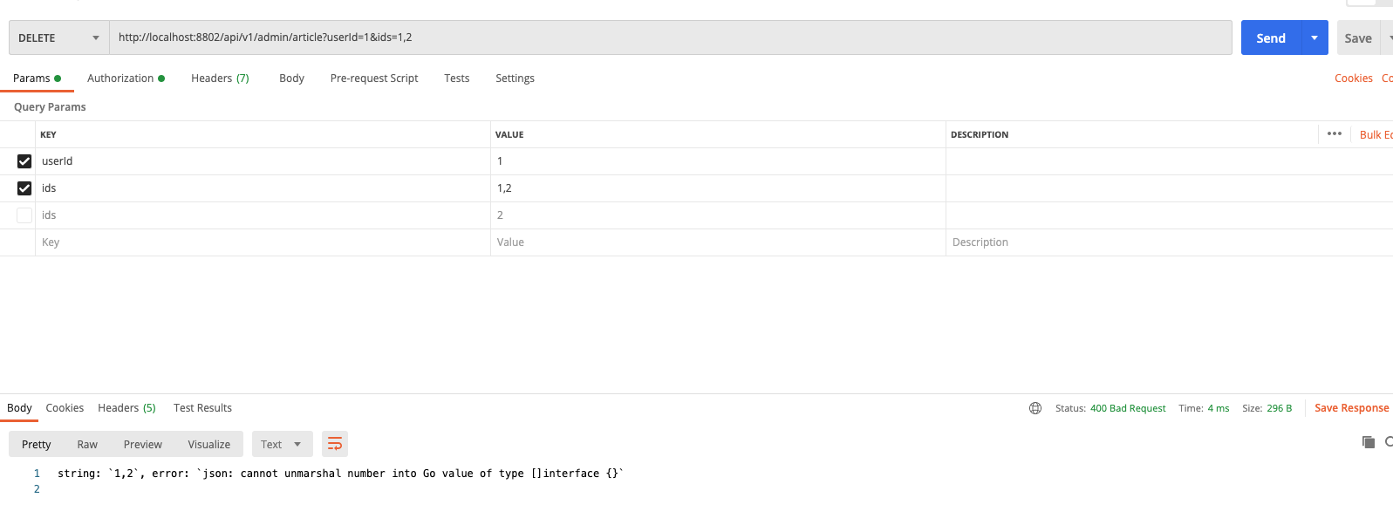The width and height of the screenshot is (1393, 532).
Task: Open the Cookies link
Action: [1353, 78]
